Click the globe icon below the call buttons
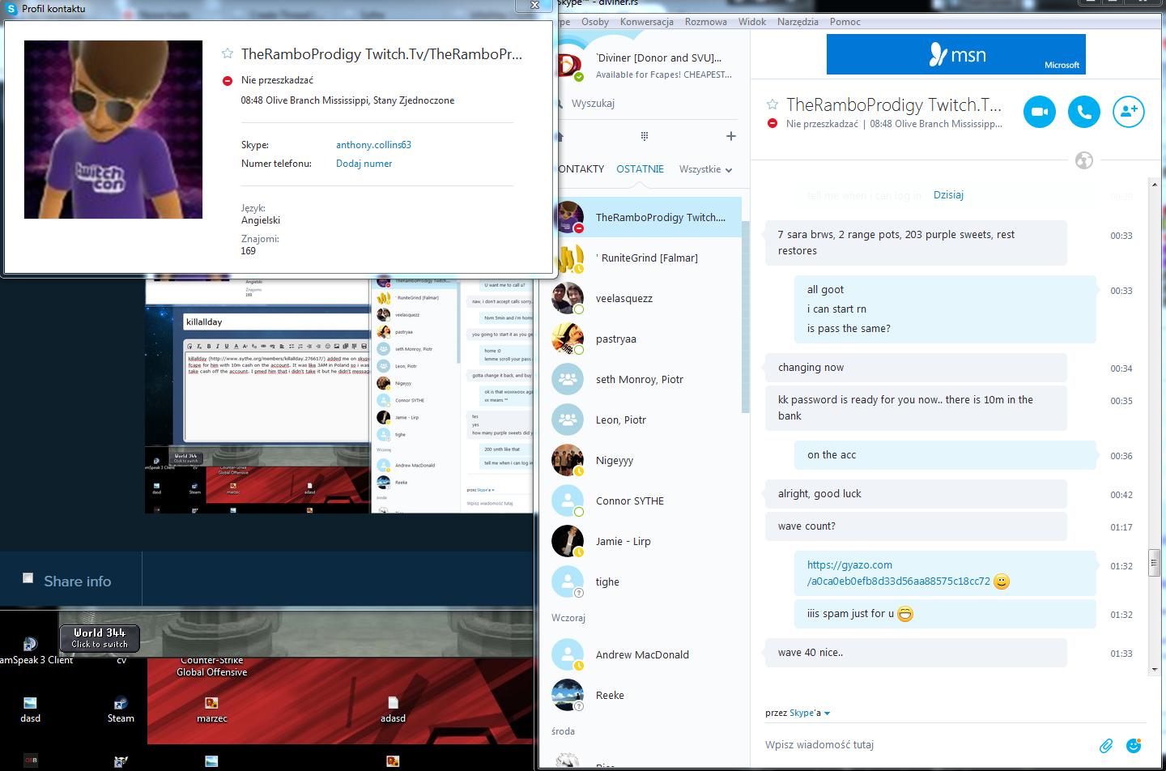The image size is (1166, 771). 1084,160
